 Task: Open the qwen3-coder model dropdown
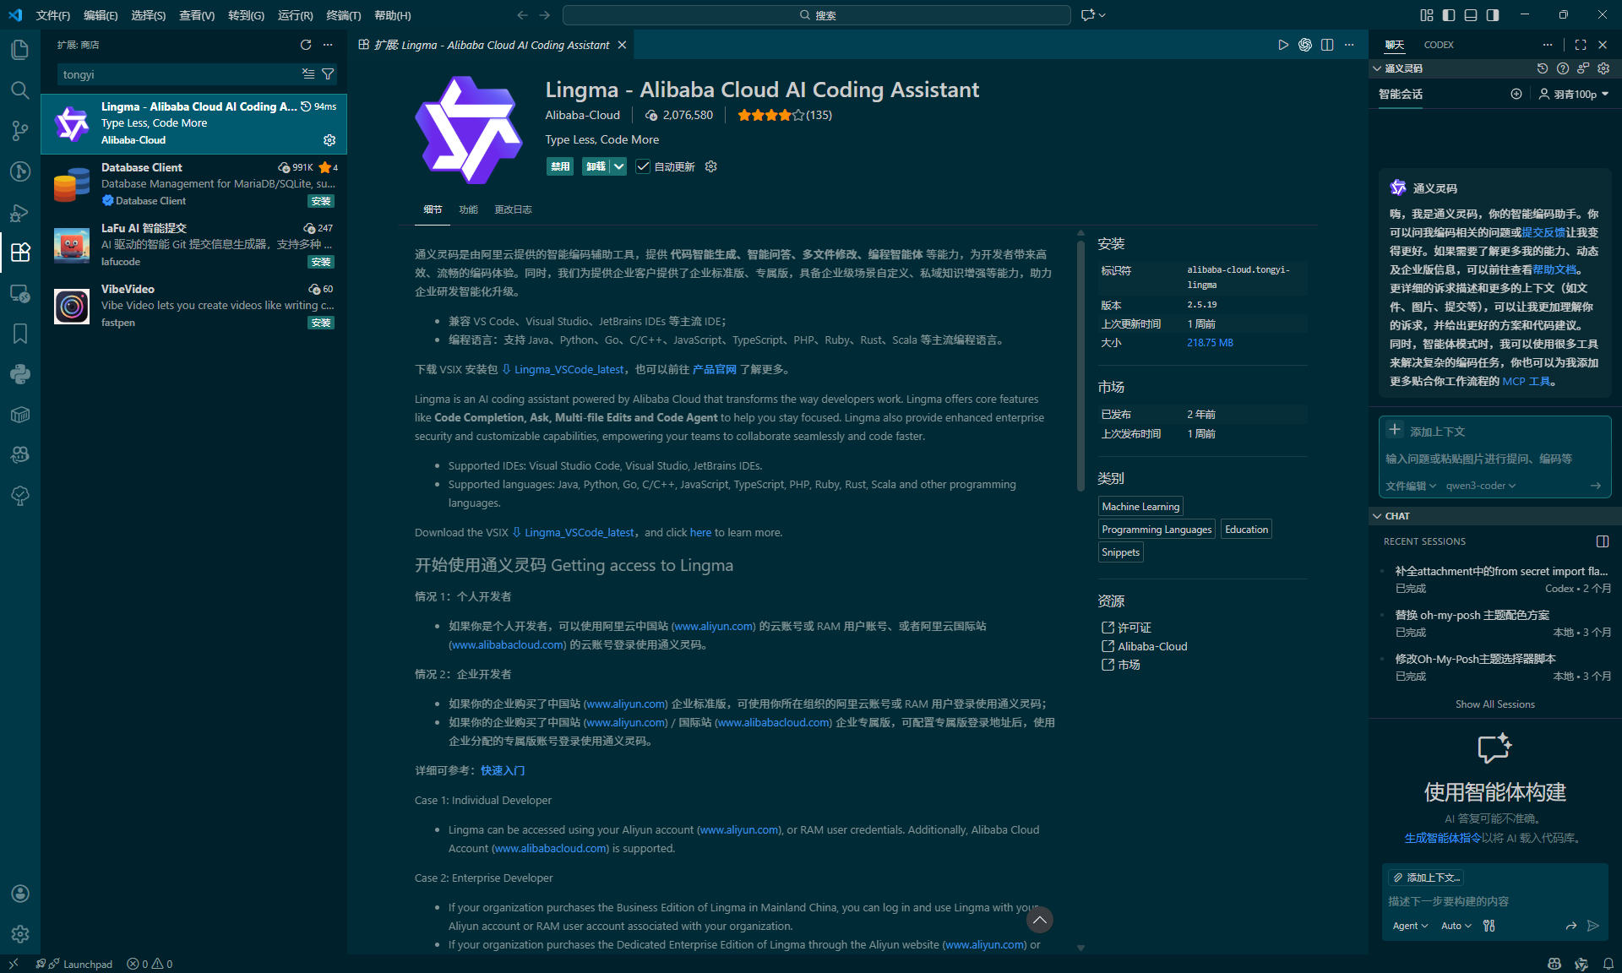(x=1480, y=486)
